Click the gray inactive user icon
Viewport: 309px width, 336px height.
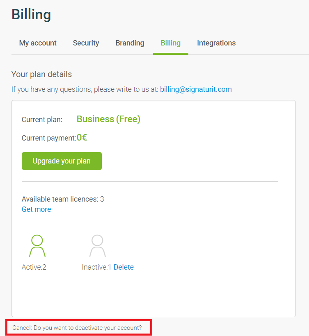click(x=97, y=246)
